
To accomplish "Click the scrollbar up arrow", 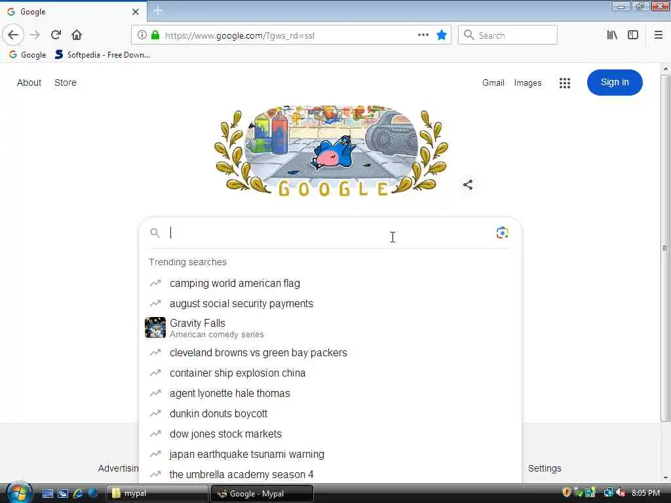I will 666,68.
